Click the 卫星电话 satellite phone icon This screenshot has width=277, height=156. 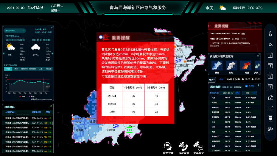[183, 146]
